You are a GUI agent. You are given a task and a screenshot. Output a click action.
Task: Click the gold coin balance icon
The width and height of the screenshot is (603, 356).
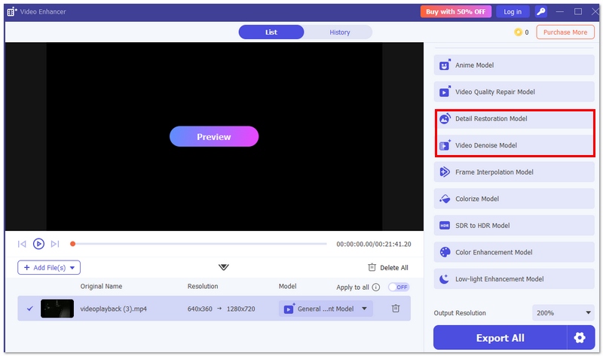pos(518,32)
